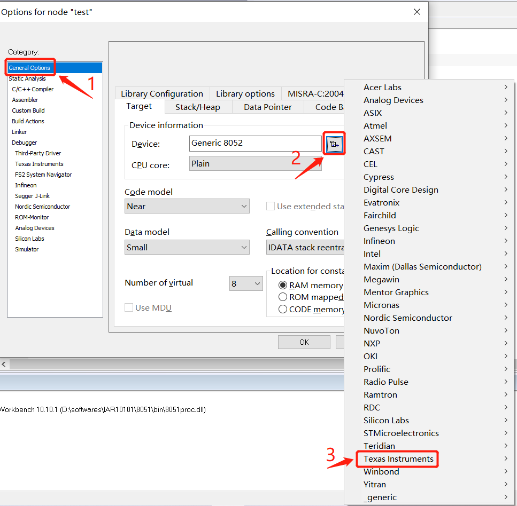Expand Mentor Graphics vendor submenu
The height and width of the screenshot is (506, 517).
(429, 292)
